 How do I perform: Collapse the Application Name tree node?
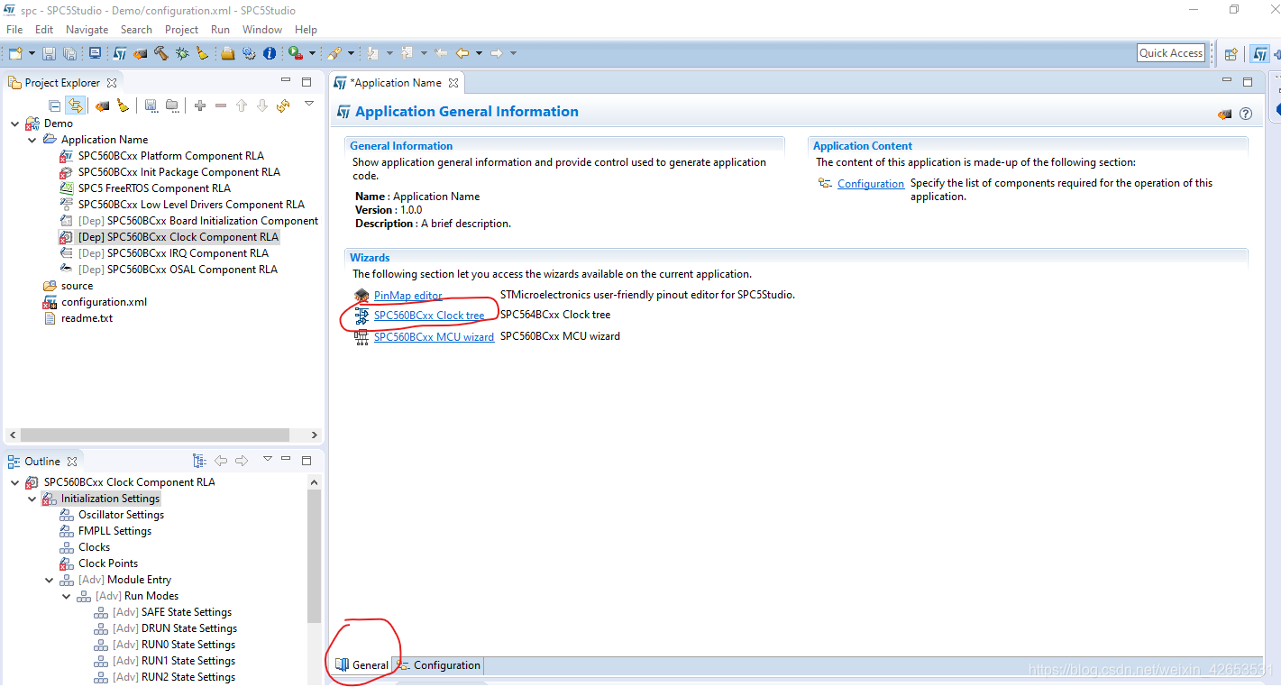[32, 140]
